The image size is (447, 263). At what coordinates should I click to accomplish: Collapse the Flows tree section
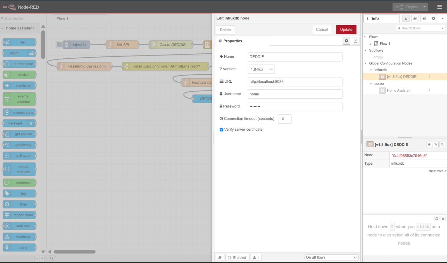click(365, 37)
